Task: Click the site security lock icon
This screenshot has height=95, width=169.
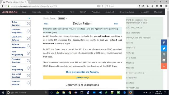Action: point(8,6)
